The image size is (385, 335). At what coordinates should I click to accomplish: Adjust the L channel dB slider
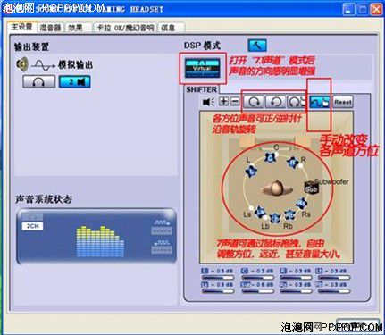tap(218, 277)
